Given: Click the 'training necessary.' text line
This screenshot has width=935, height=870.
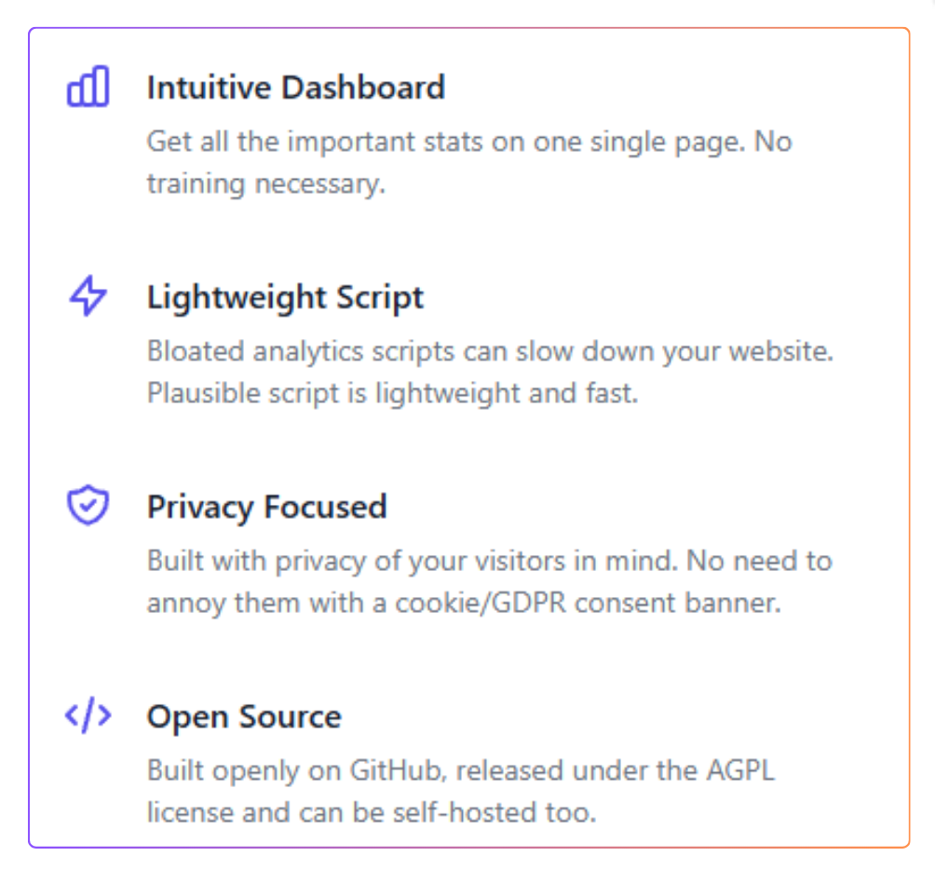Looking at the screenshot, I should point(266,184).
